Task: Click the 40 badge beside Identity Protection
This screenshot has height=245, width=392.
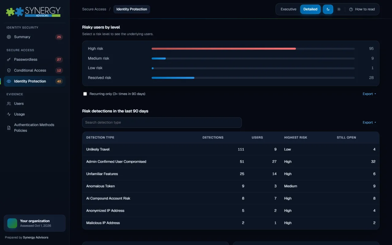Action: click(59, 81)
